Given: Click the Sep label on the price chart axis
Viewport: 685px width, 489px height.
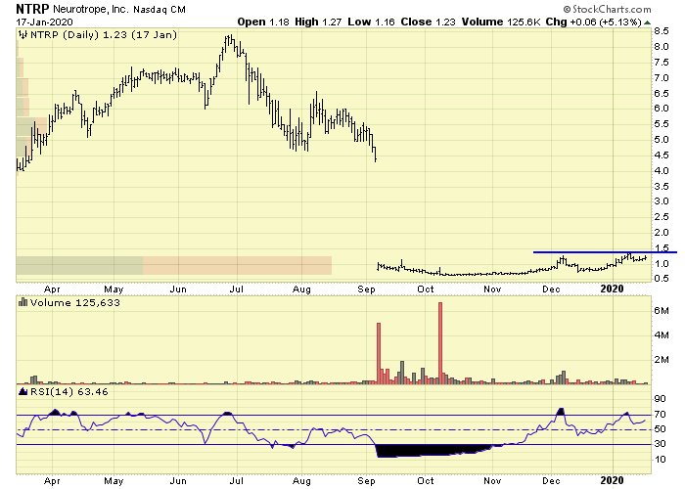Looking at the screenshot, I should click(x=366, y=289).
